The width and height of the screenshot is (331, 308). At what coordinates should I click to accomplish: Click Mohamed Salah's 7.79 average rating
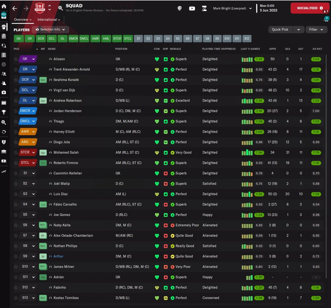point(316,153)
